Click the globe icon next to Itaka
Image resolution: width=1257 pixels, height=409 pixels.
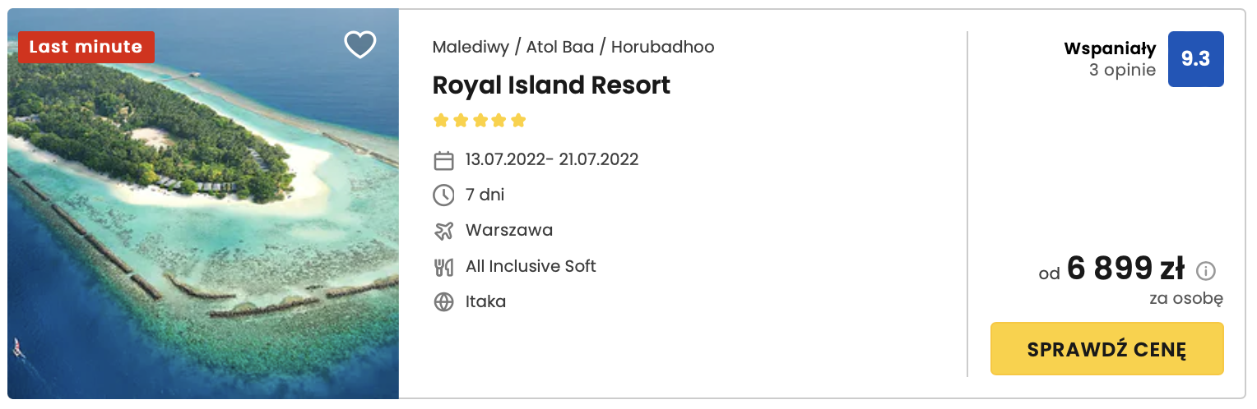[x=443, y=302]
